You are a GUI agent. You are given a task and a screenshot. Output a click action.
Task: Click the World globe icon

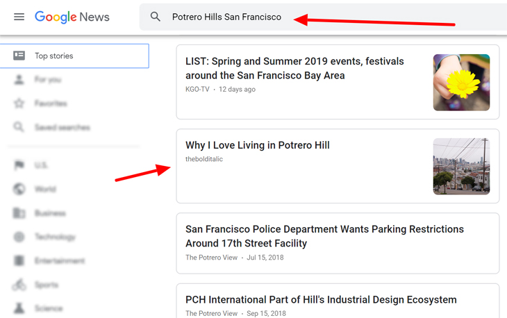(19, 189)
